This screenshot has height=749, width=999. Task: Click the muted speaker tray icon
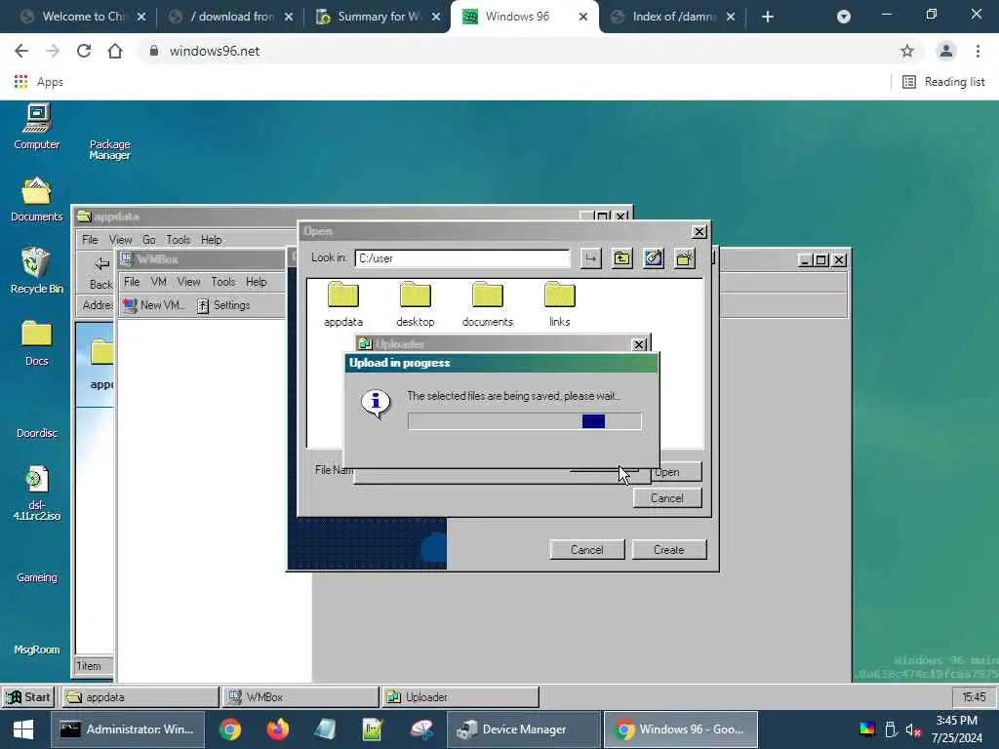pyautogui.click(x=913, y=729)
